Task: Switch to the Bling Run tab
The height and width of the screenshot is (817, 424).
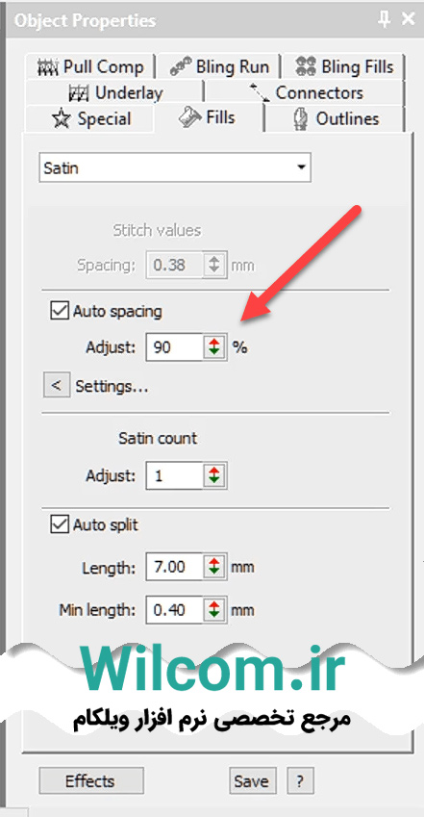Action: (x=219, y=66)
